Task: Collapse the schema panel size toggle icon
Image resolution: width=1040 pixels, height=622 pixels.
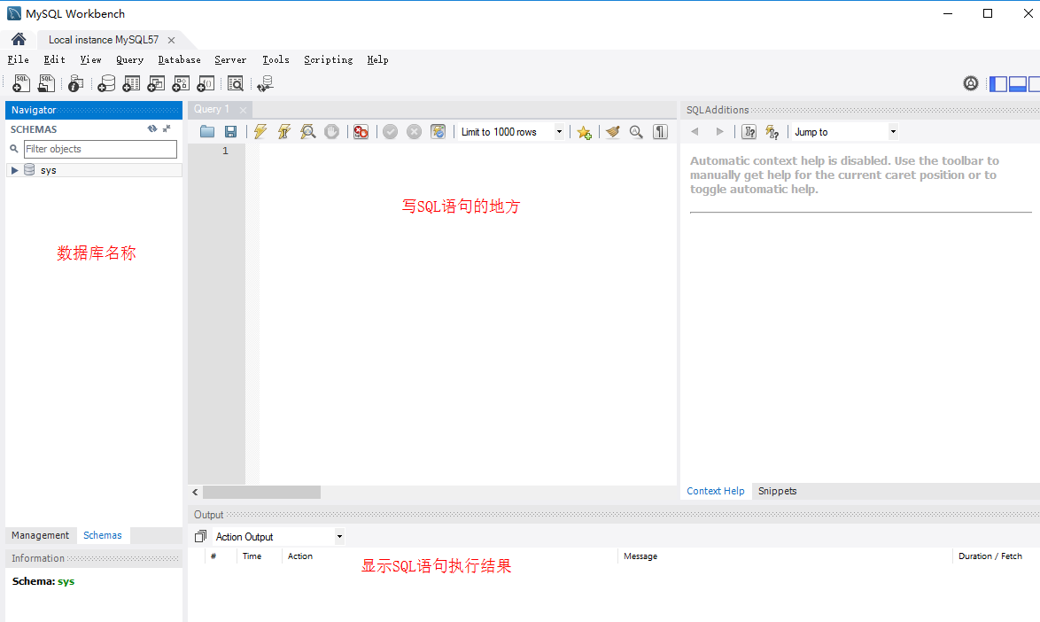Action: (x=167, y=128)
